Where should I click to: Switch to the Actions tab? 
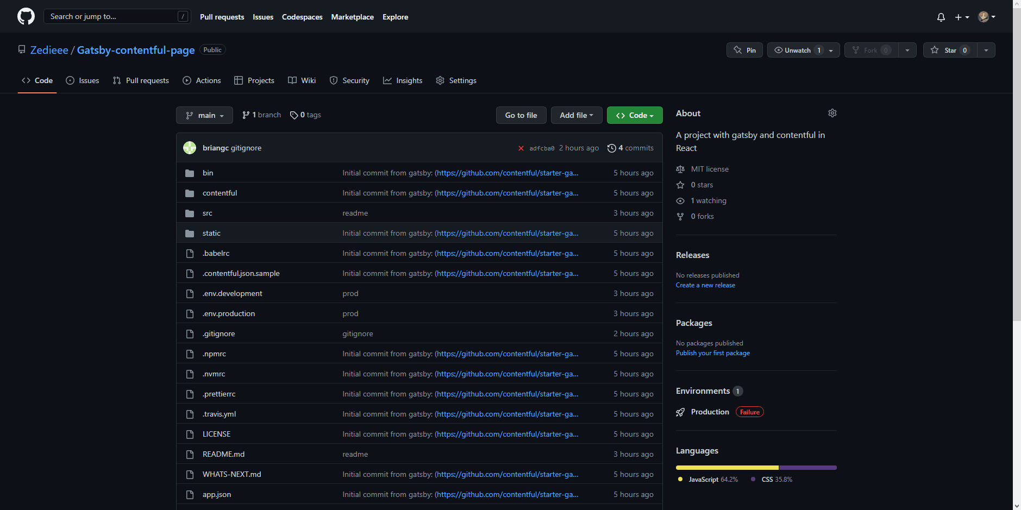(202, 80)
